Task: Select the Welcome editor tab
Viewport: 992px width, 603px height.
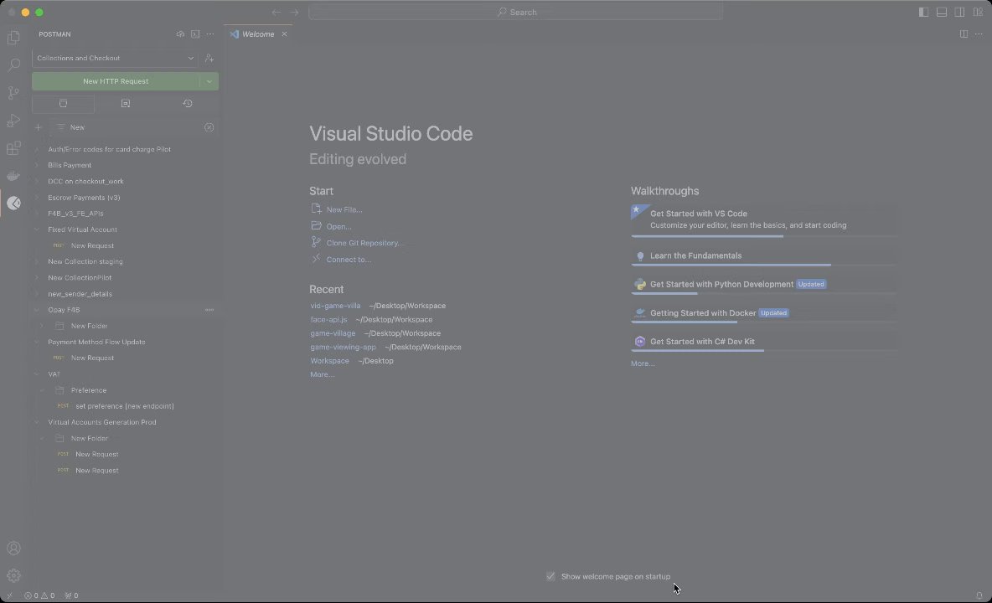Action: 258,34
